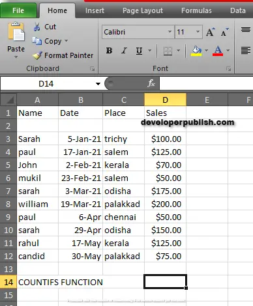
Task: Apply red font color
Action: pyautogui.click(x=218, y=51)
